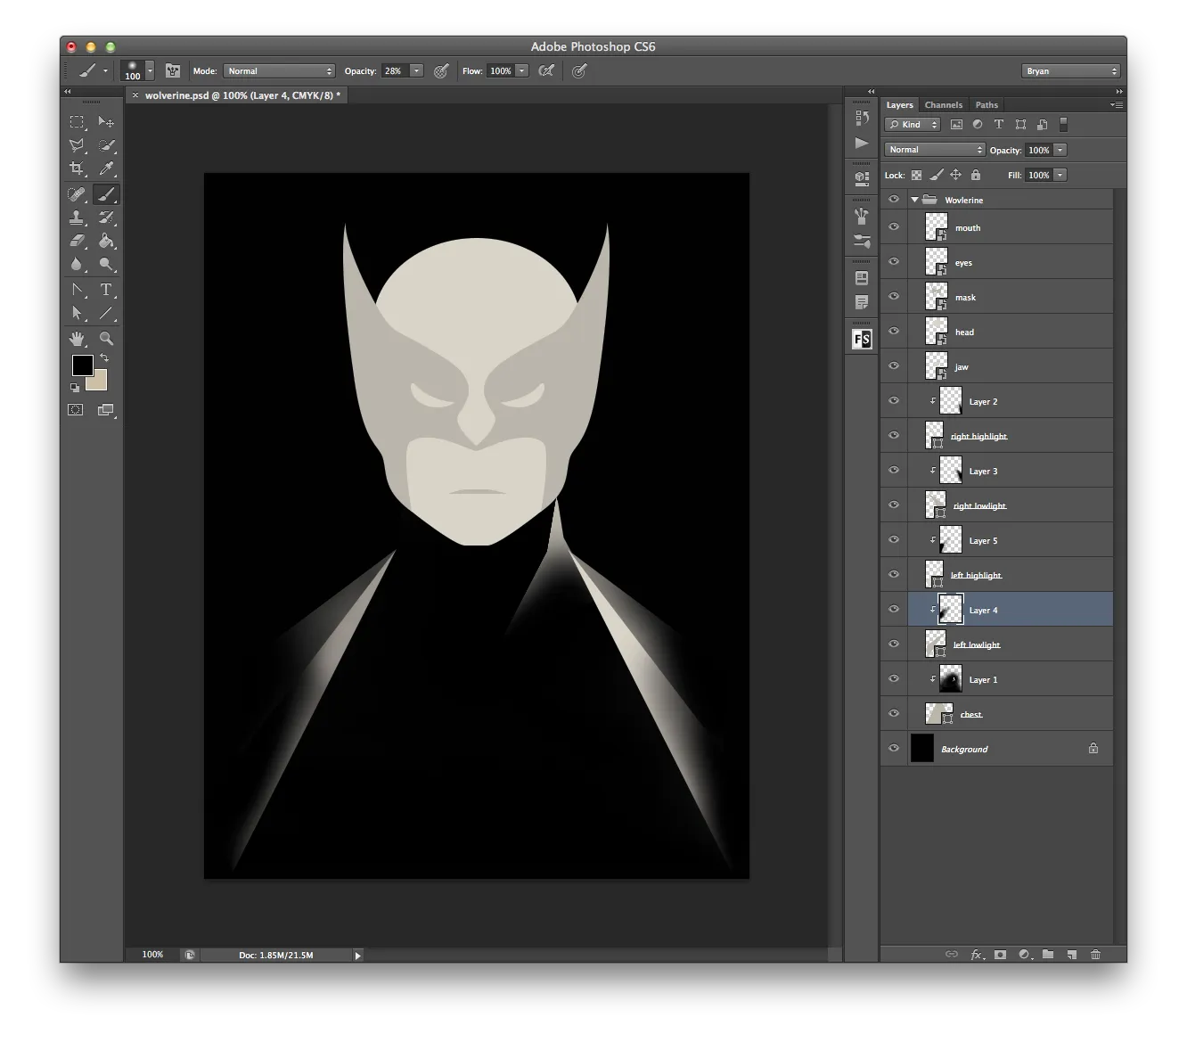Lock layer position

point(955,176)
